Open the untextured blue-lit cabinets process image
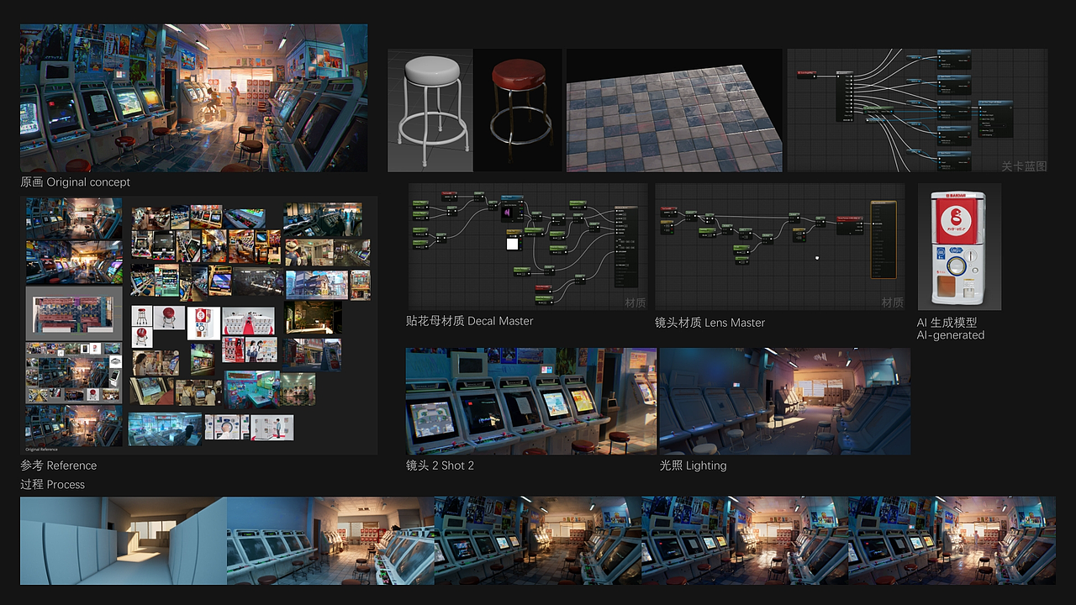 [x=330, y=540]
